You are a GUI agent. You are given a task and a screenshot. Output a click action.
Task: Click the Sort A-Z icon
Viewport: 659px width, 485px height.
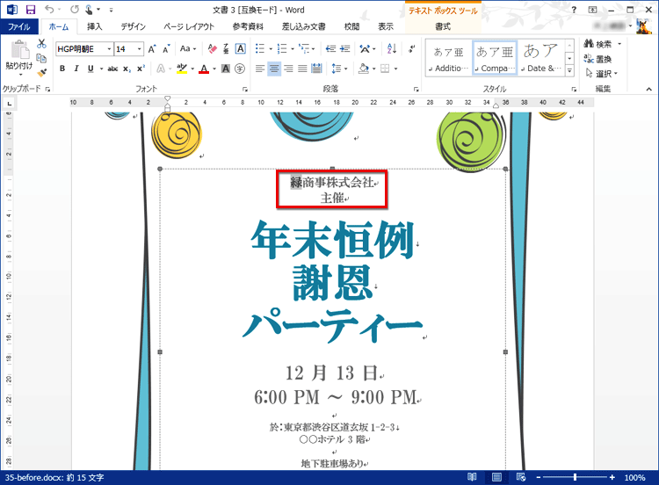click(x=391, y=48)
